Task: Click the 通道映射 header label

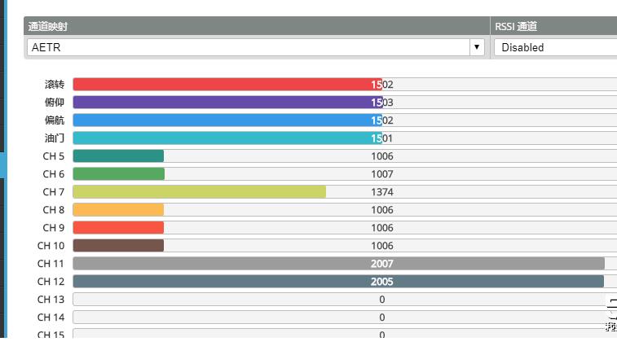Action: (x=49, y=26)
